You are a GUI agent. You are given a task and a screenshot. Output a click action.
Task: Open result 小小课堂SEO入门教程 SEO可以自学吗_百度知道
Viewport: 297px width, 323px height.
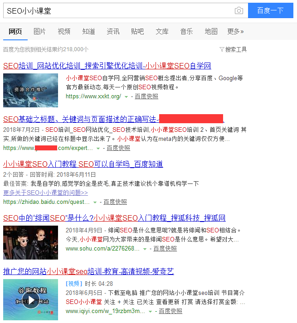point(83,164)
